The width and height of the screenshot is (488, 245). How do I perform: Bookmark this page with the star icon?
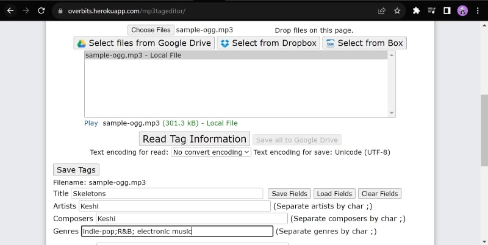pos(397,11)
